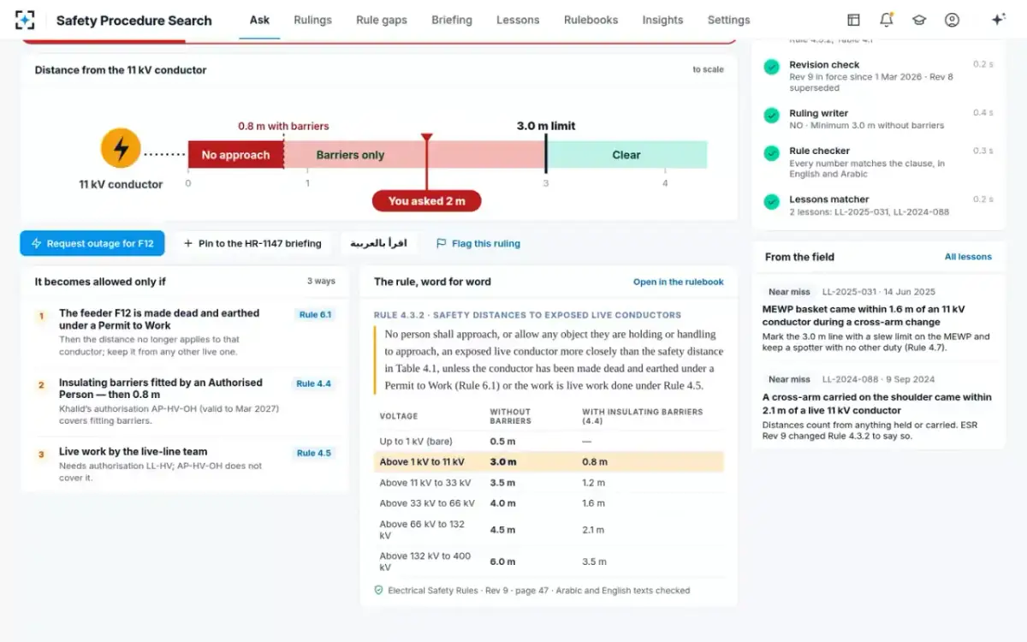Open the user account profile icon
The image size is (1027, 642).
click(x=952, y=20)
